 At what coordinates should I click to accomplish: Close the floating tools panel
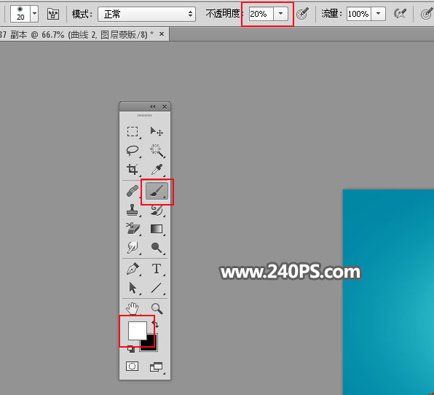(x=165, y=106)
